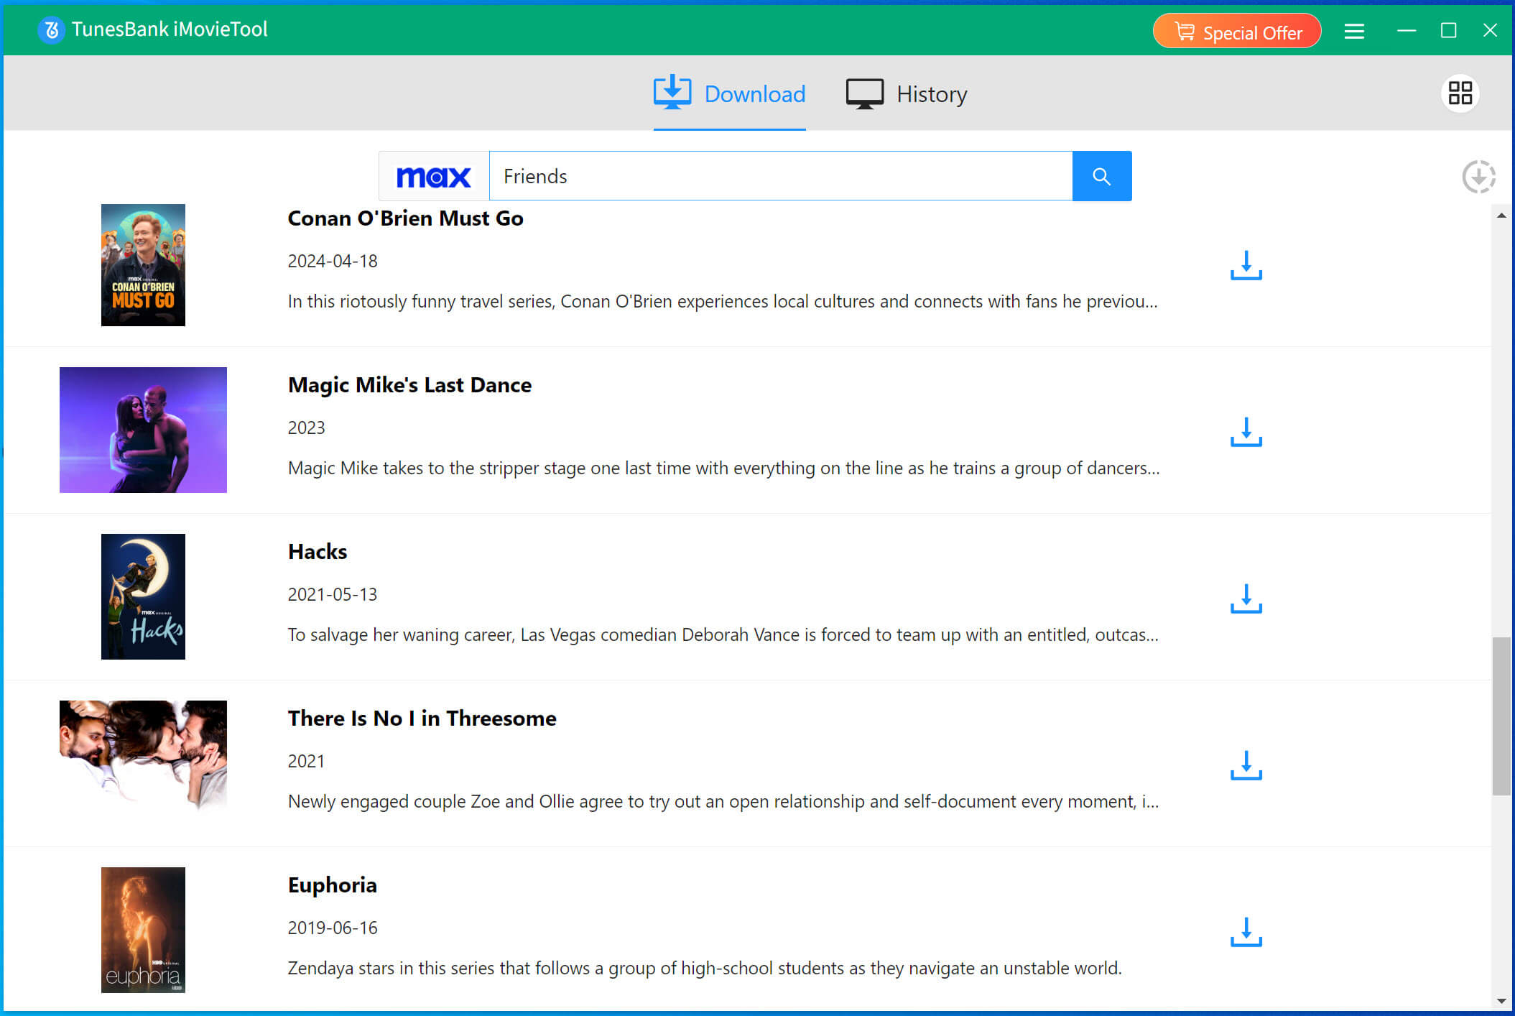Viewport: 1515px width, 1016px height.
Task: Open the hamburger menu in title bar
Action: coord(1354,31)
